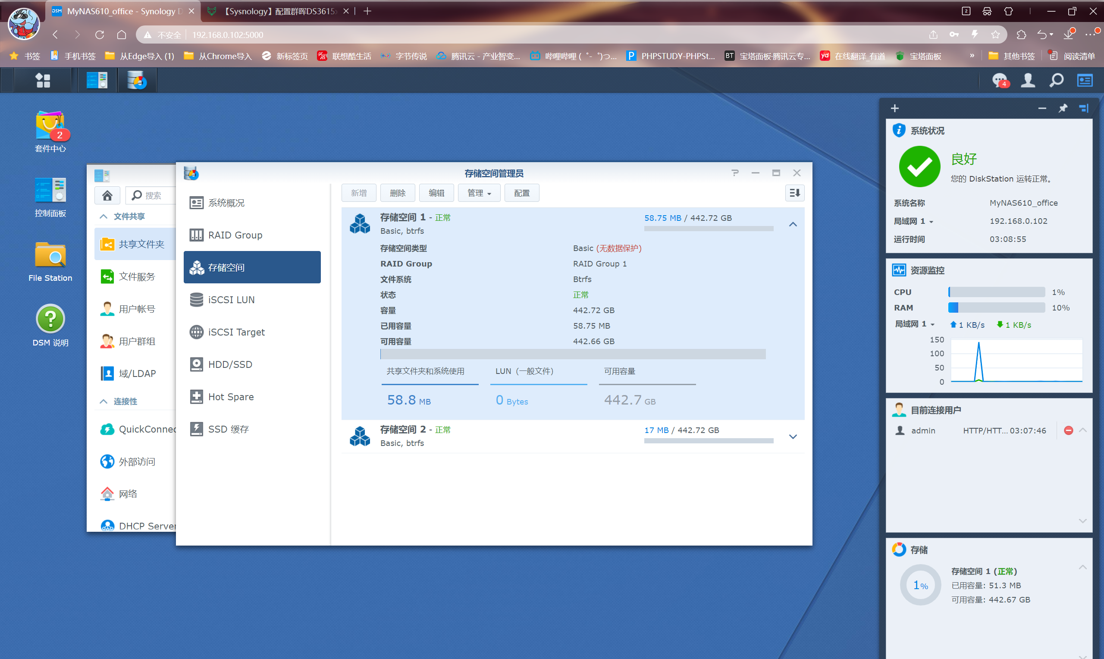Image resolution: width=1104 pixels, height=659 pixels.
Task: Open the user account options icon
Action: 1028,80
